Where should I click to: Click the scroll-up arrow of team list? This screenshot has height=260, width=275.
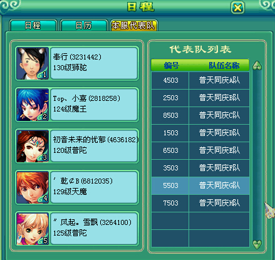(257, 66)
